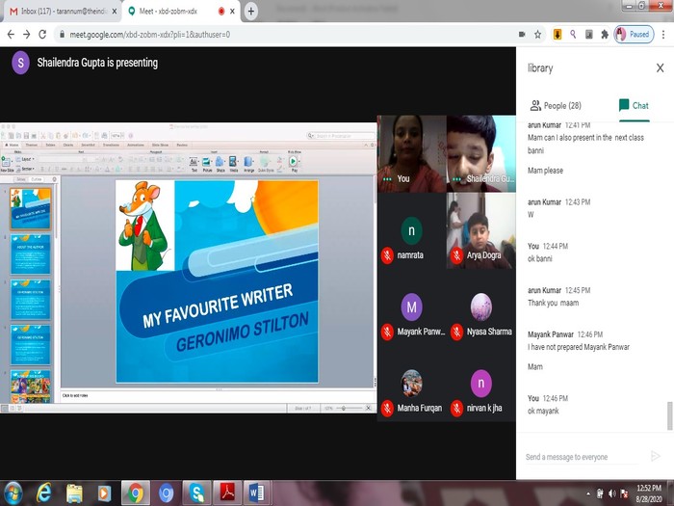674x506 pixels.
Task: Open the Section dropdown in PowerPoint ribbon
Action: [26, 169]
